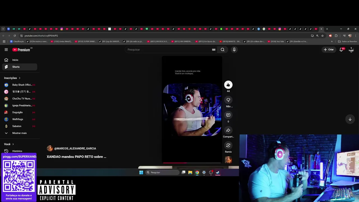Open the red speaker extension icon
The height and width of the screenshot is (202, 359).
point(330,36)
